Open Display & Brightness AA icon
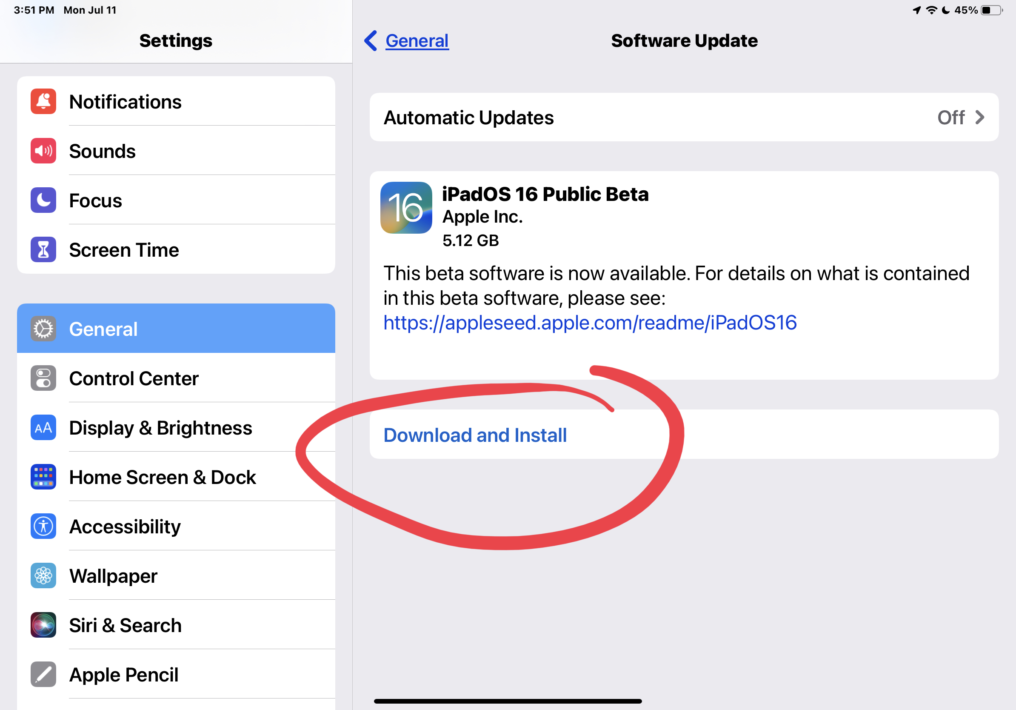Screen dimensions: 1016x710 [43, 428]
